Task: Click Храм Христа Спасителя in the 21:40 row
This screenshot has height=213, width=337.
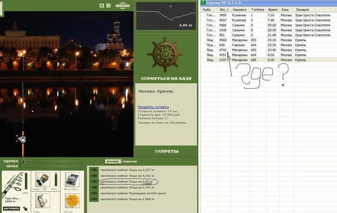Action: pyautogui.click(x=313, y=35)
